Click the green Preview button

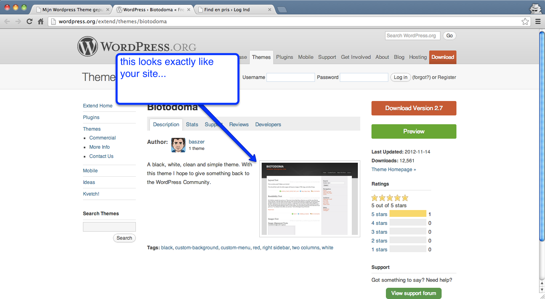(414, 131)
